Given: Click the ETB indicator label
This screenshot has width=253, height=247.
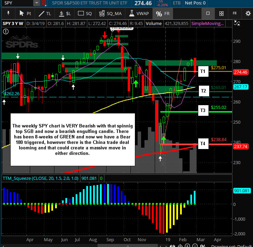Looking at the screenshot, I should (x=177, y=3).
